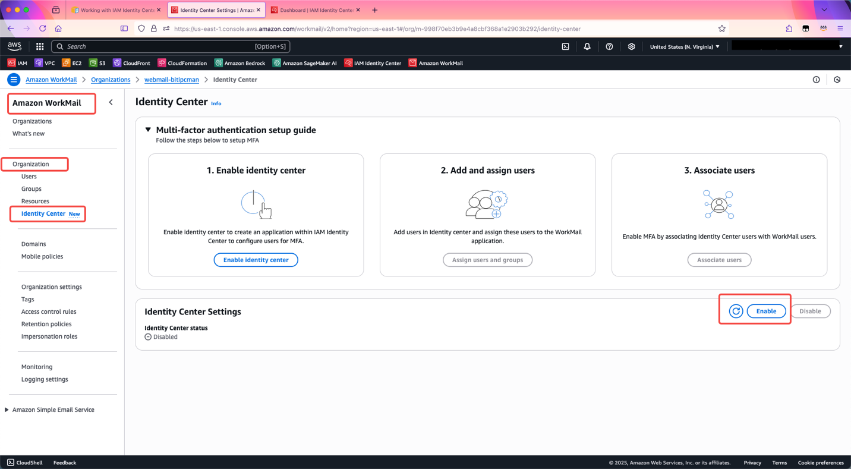
Task: Open the IAM favorite shortcut
Action: click(17, 63)
